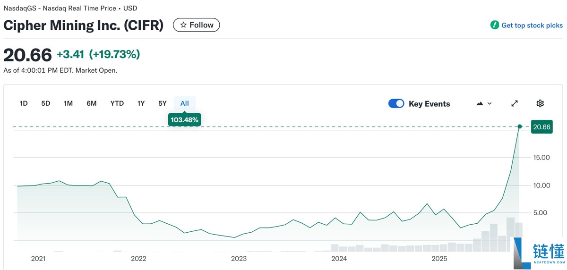Screen dimensions: 567x270
Task: Click the NasdaqGS Real Time Price text
Action: point(70,8)
